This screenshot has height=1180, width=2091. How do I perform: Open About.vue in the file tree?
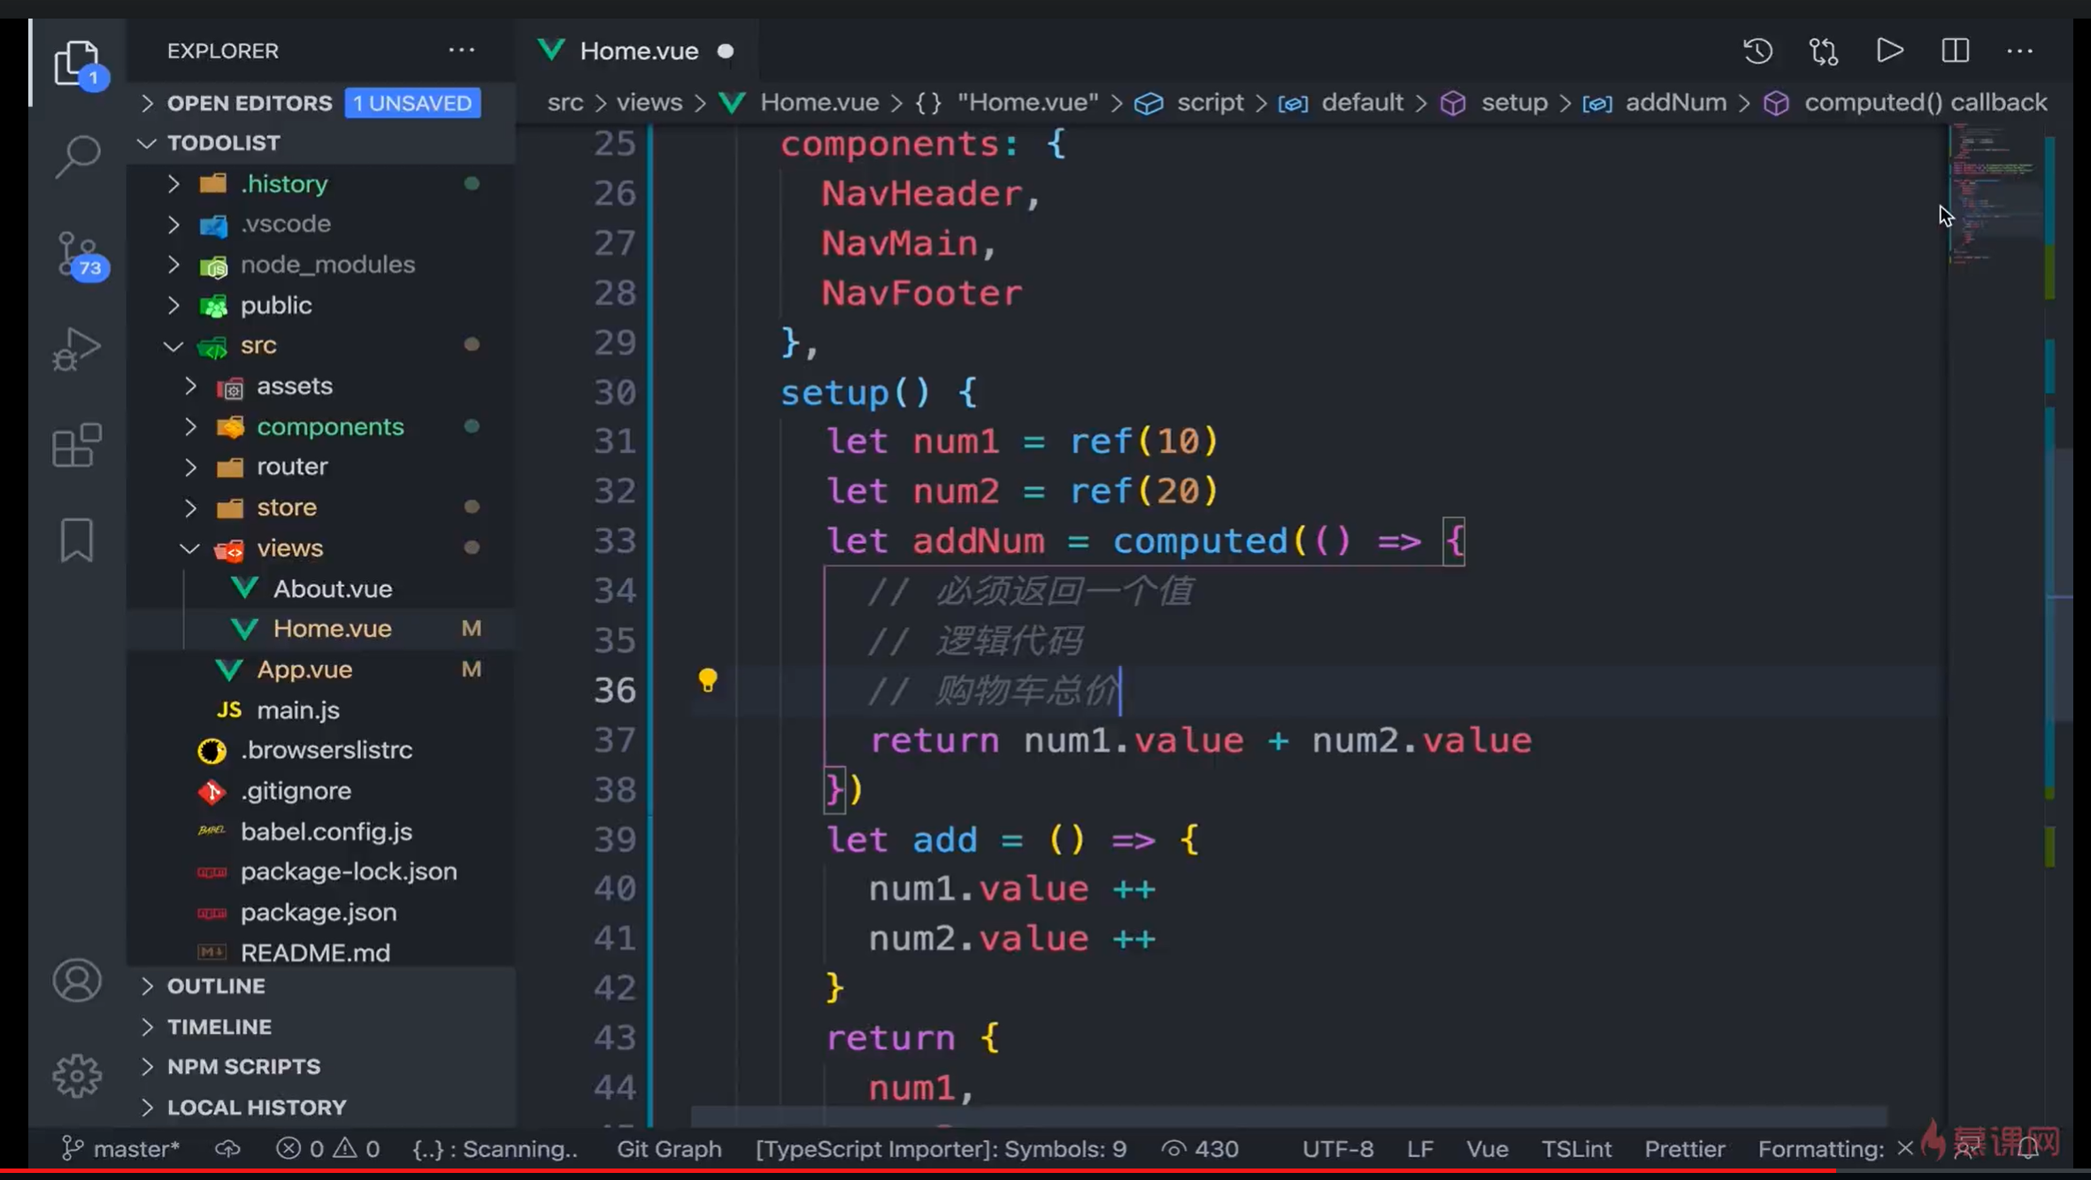332,589
